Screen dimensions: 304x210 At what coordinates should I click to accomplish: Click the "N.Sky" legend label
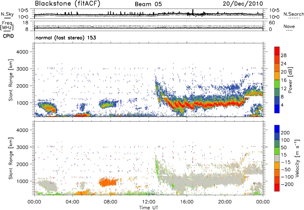tap(7, 14)
